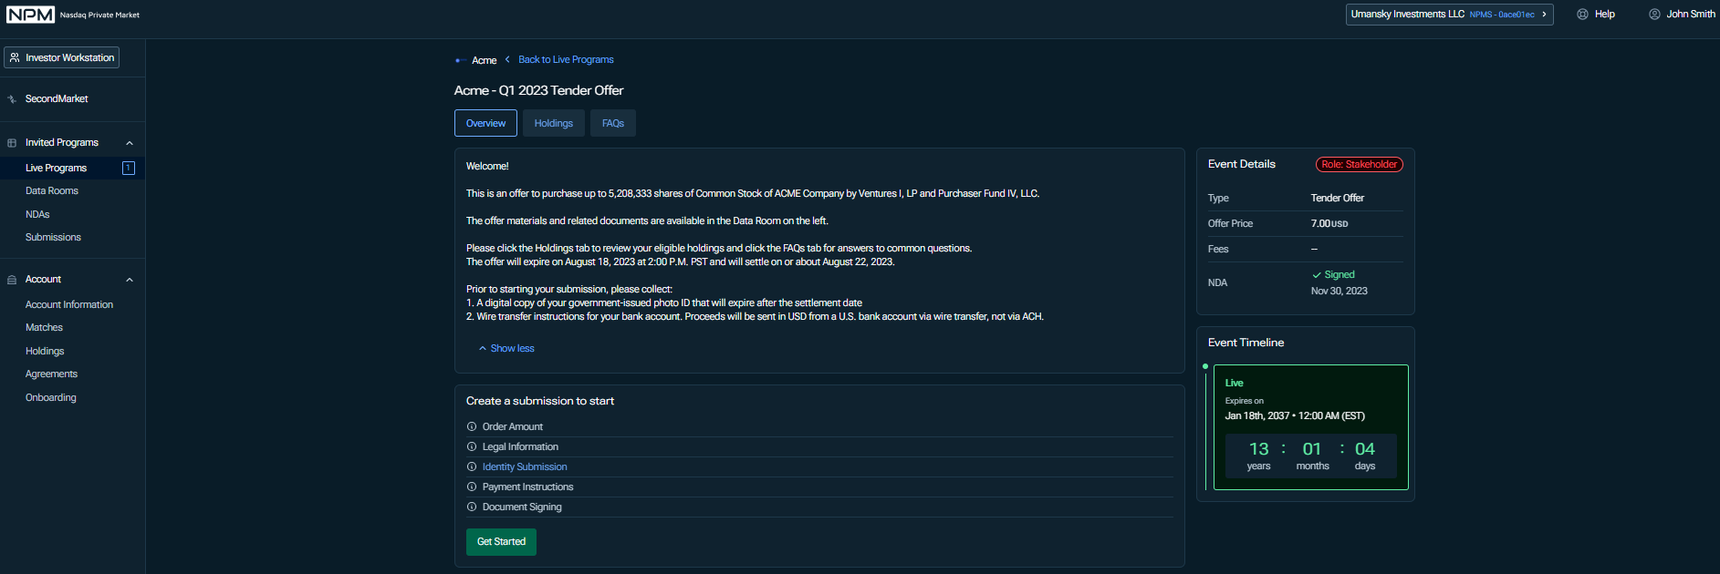
Task: Open Agreements in the sidebar
Action: click(x=51, y=374)
